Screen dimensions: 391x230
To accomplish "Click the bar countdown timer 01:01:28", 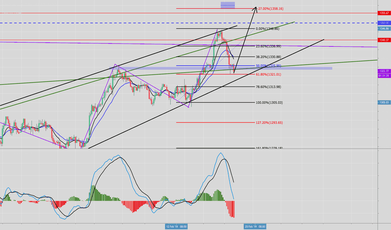I will 384,75.
